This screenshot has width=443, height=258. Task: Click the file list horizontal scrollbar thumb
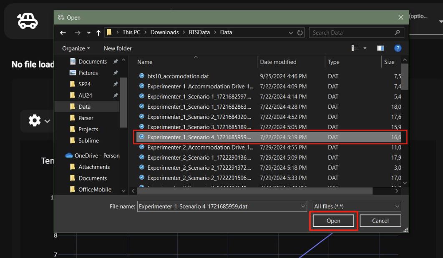point(255,191)
